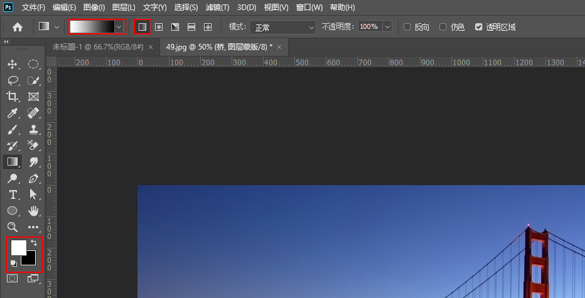The height and width of the screenshot is (298, 585).
Task: Select the Eraser tool
Action: [x=33, y=146]
